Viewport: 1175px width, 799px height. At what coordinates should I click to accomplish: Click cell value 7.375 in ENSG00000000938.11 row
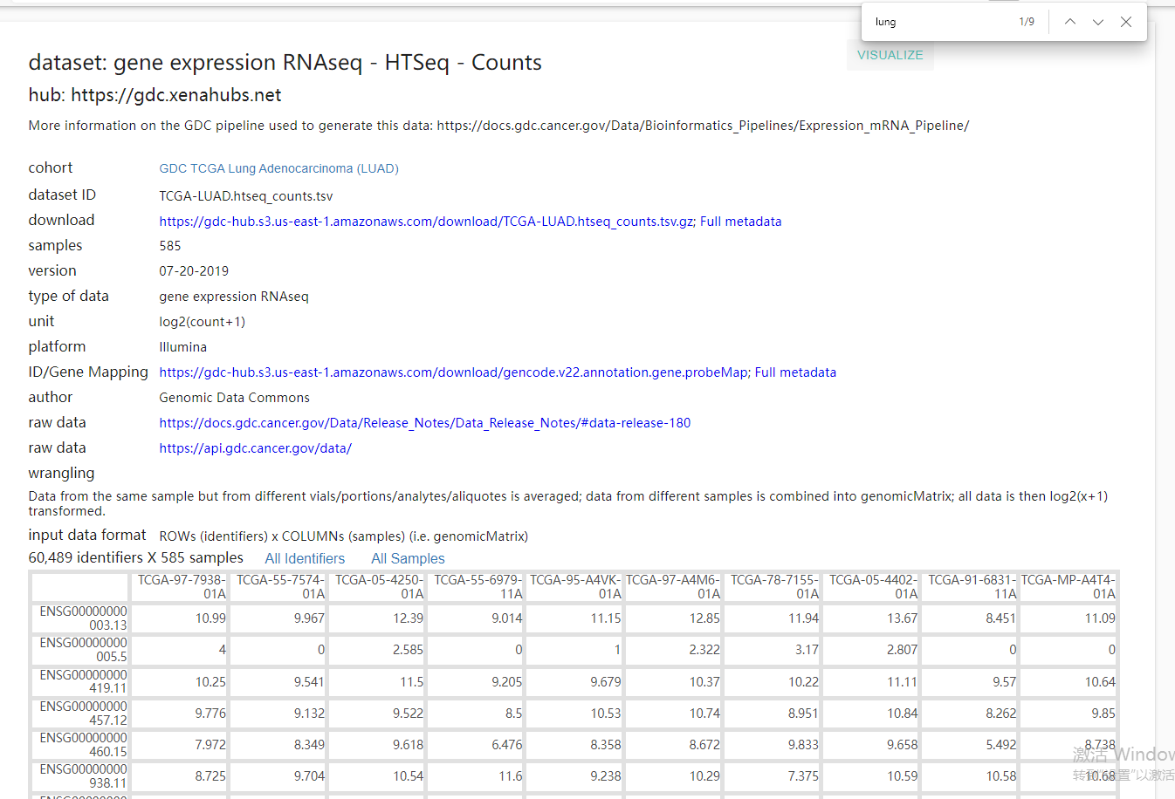[x=803, y=776]
